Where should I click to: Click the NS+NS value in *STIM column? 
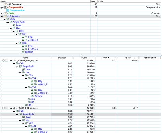(x=135, y=61)
